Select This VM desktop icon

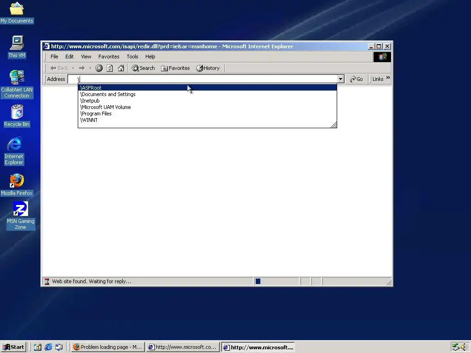[17, 47]
